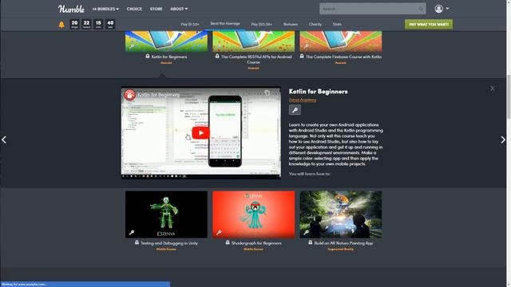
Task: Click key icon on Firebase Course thumbnail
Action: coord(306,46)
